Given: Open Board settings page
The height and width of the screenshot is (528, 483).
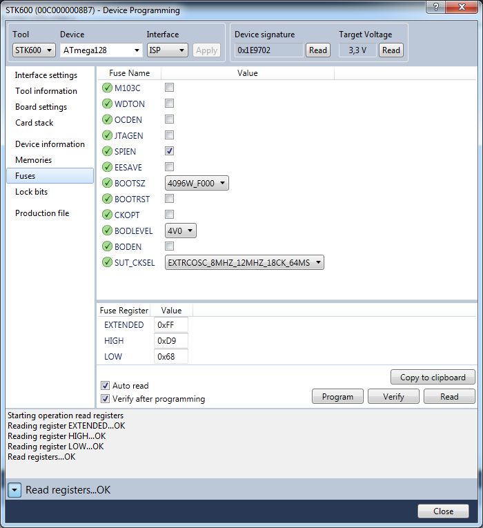Looking at the screenshot, I should 41,107.
